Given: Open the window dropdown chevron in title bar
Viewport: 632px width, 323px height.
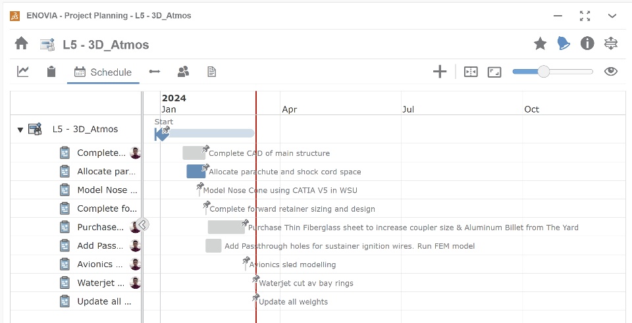Looking at the screenshot, I should (x=612, y=16).
